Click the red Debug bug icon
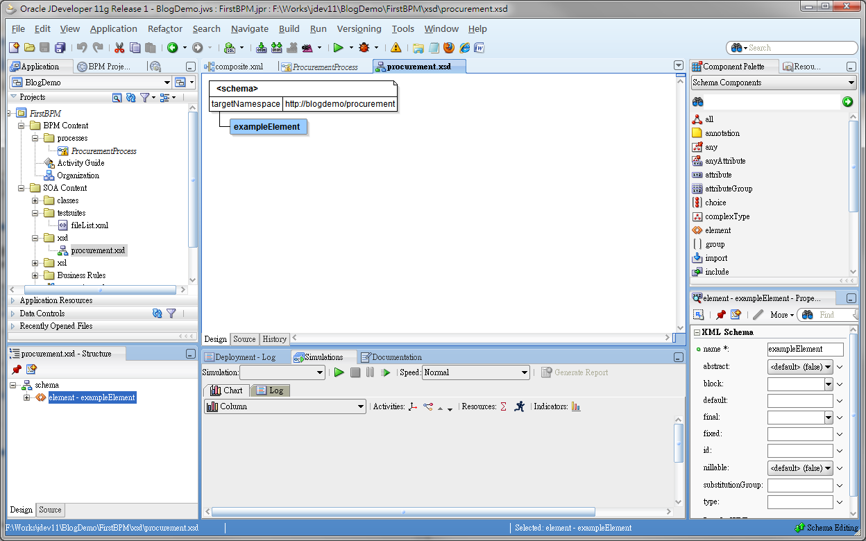Viewport: 866px width, 541px height. 364,48
